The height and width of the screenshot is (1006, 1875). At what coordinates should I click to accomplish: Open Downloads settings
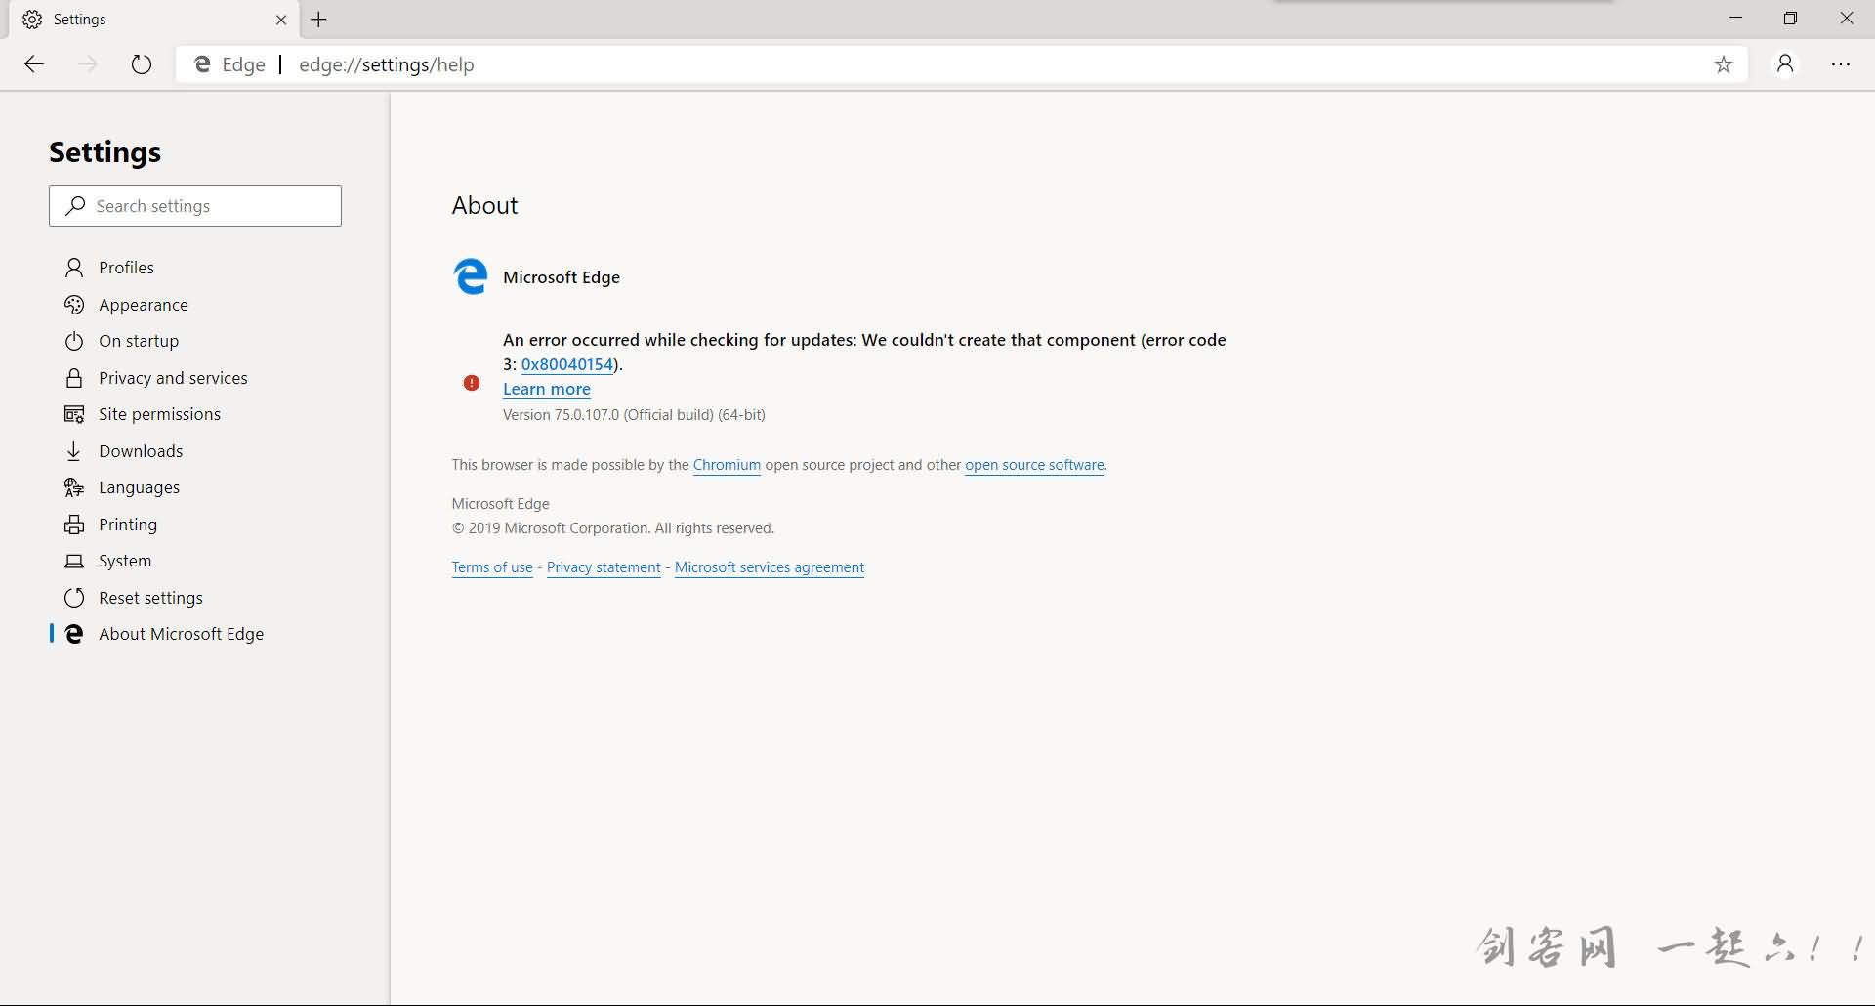pyautogui.click(x=141, y=451)
